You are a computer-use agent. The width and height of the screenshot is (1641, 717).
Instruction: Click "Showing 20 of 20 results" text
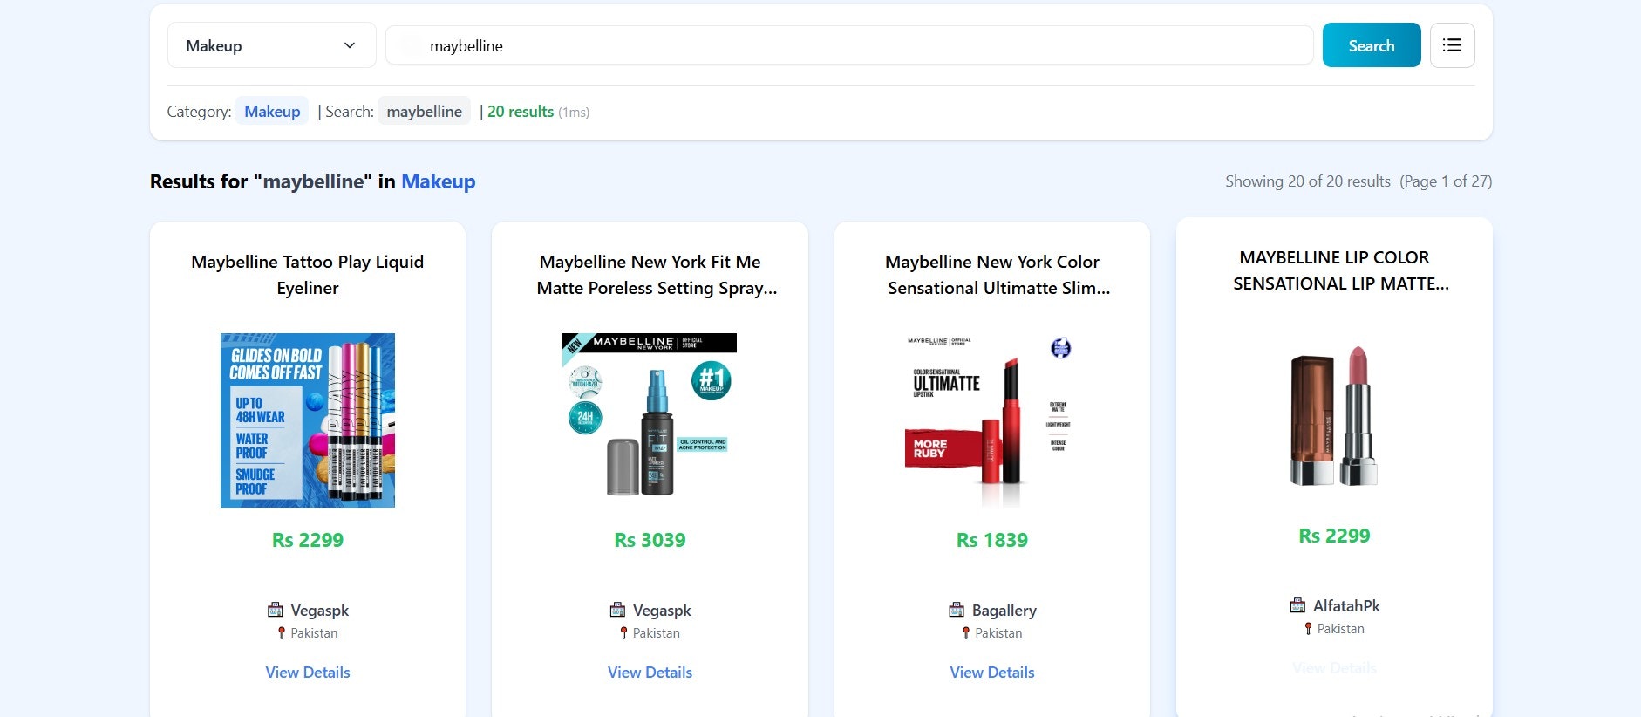coord(1308,181)
